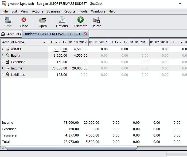Click the 01-10-2017 column header
Screen dimensions: 187x157
(x=78, y=42)
